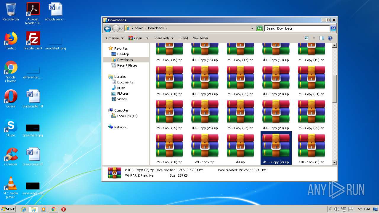Select d9 - Copy (26).zip archive
379x213 pixels.
coord(205,114)
